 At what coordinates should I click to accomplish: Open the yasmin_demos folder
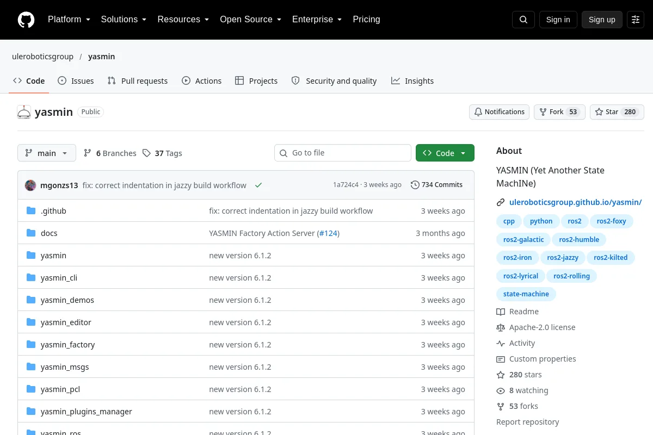67,300
